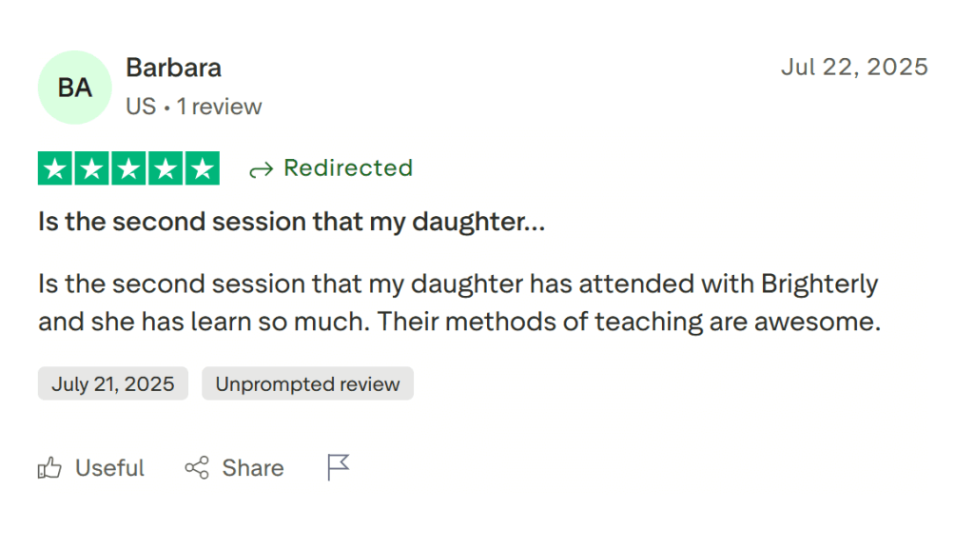Select the July 21, 2025 tag
The height and width of the screenshot is (549, 974).
[112, 383]
